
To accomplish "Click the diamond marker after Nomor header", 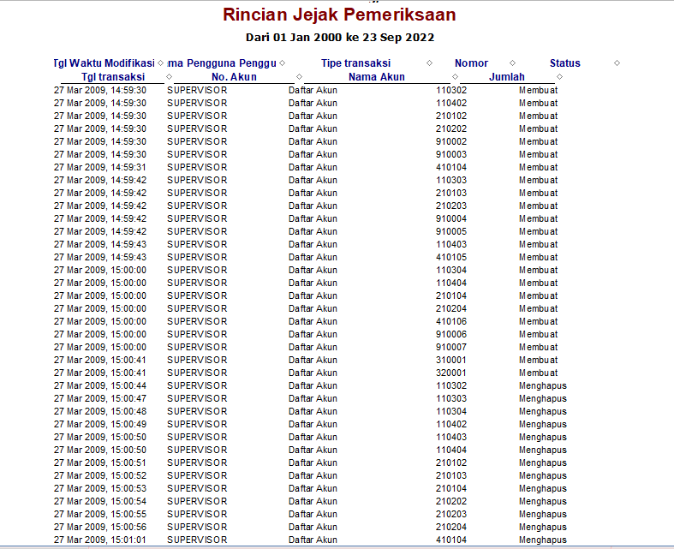I will pos(512,63).
